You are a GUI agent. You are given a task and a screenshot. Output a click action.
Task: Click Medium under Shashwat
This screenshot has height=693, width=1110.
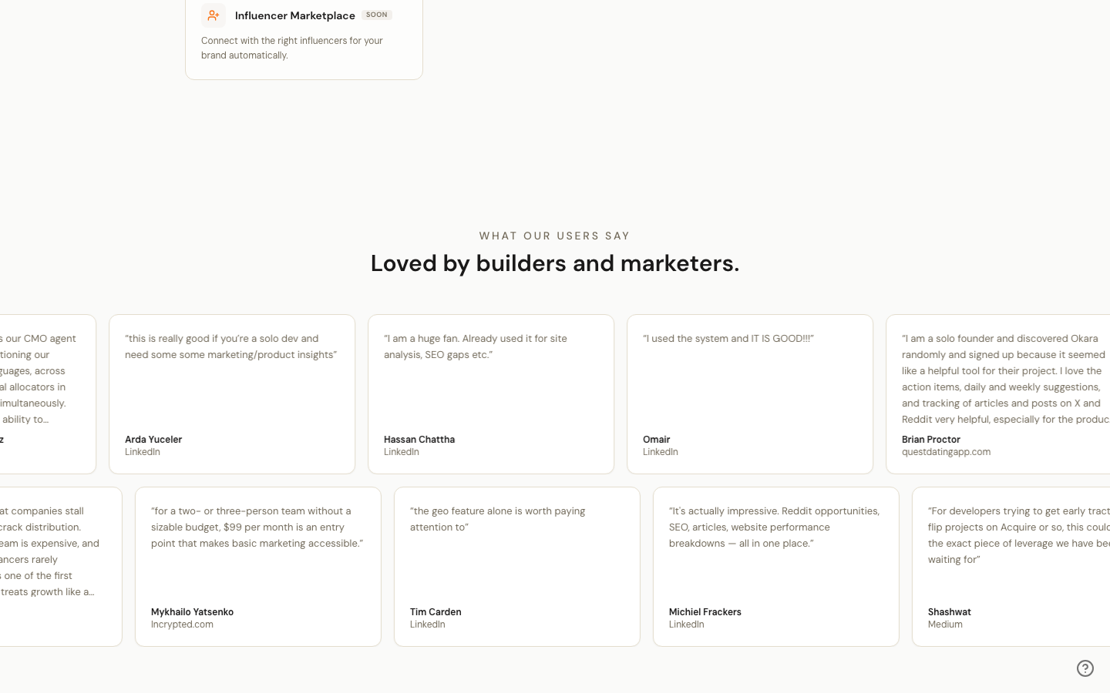click(945, 624)
